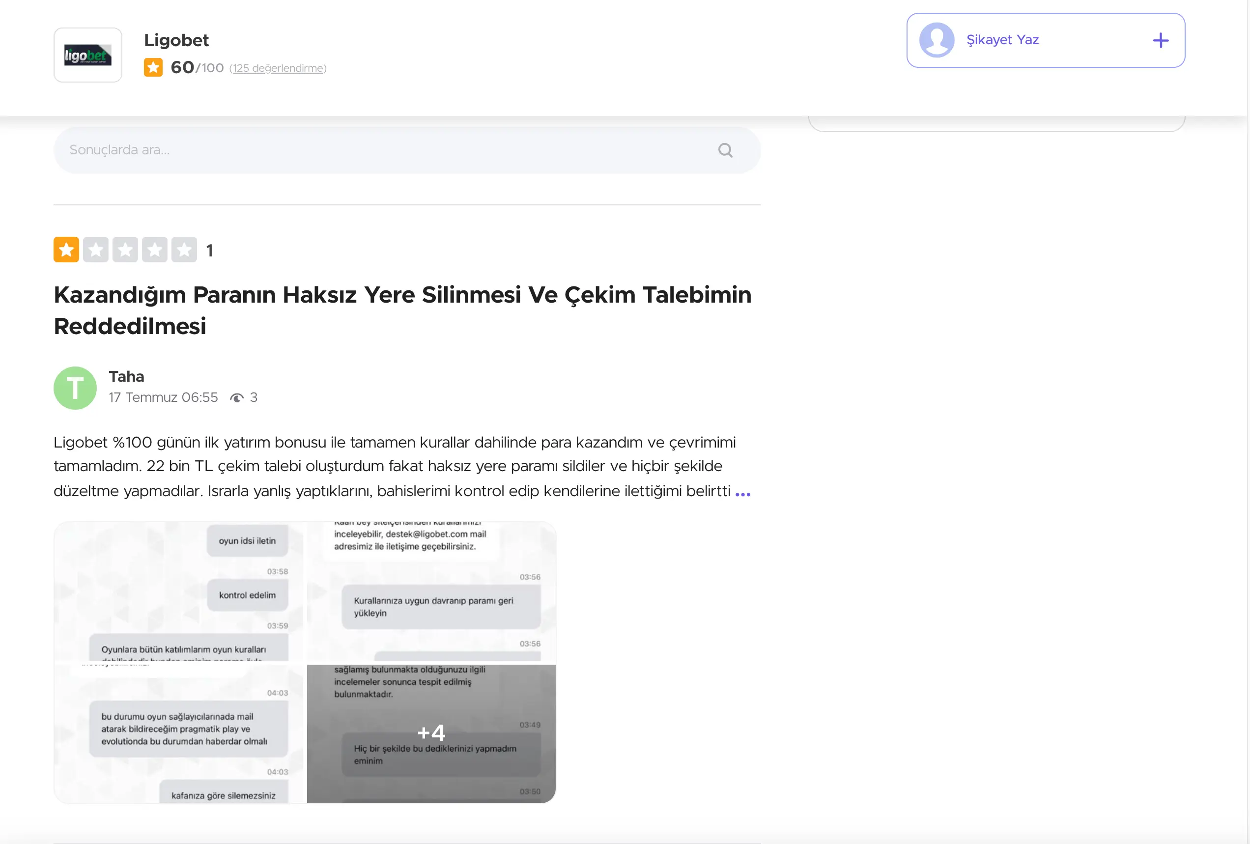1250x844 pixels.
Task: Open the Ligobet logo thumbnail
Action: pos(87,55)
